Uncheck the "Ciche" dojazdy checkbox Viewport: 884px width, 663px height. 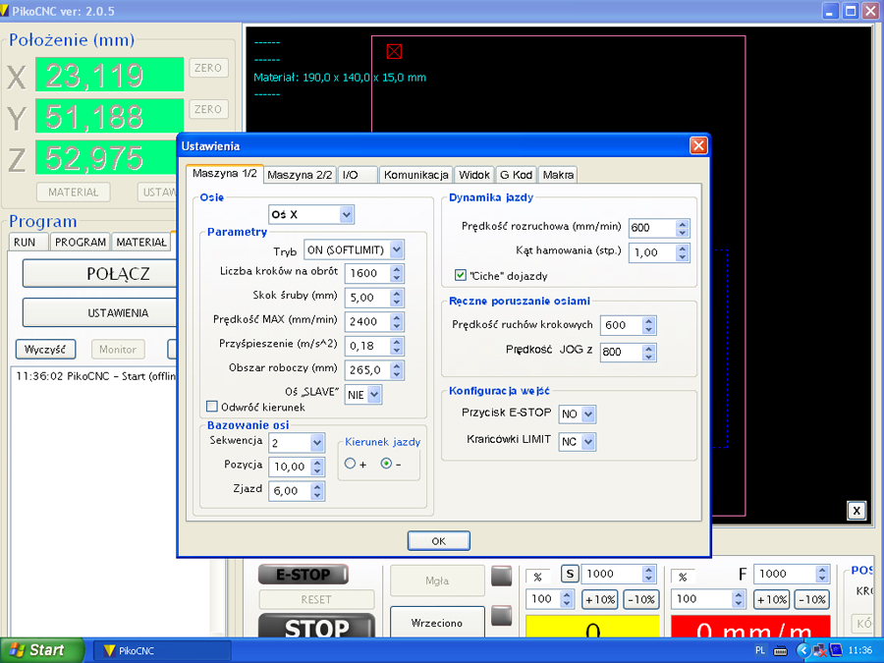460,275
